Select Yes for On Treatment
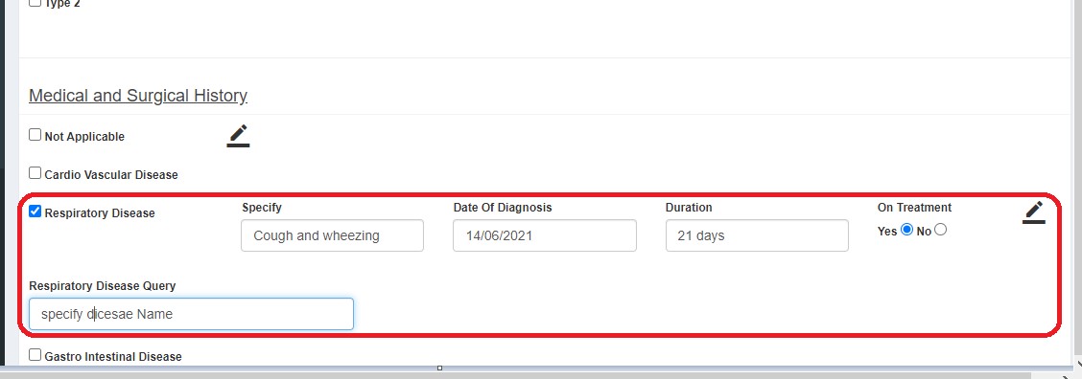Viewport: 1082px width, 379px height. [906, 230]
